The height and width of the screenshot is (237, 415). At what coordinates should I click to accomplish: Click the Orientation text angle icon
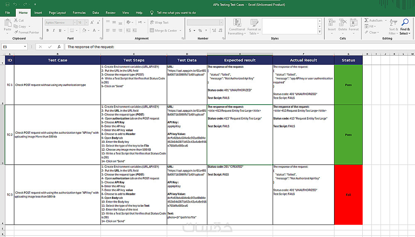pyautogui.click(x=129, y=22)
